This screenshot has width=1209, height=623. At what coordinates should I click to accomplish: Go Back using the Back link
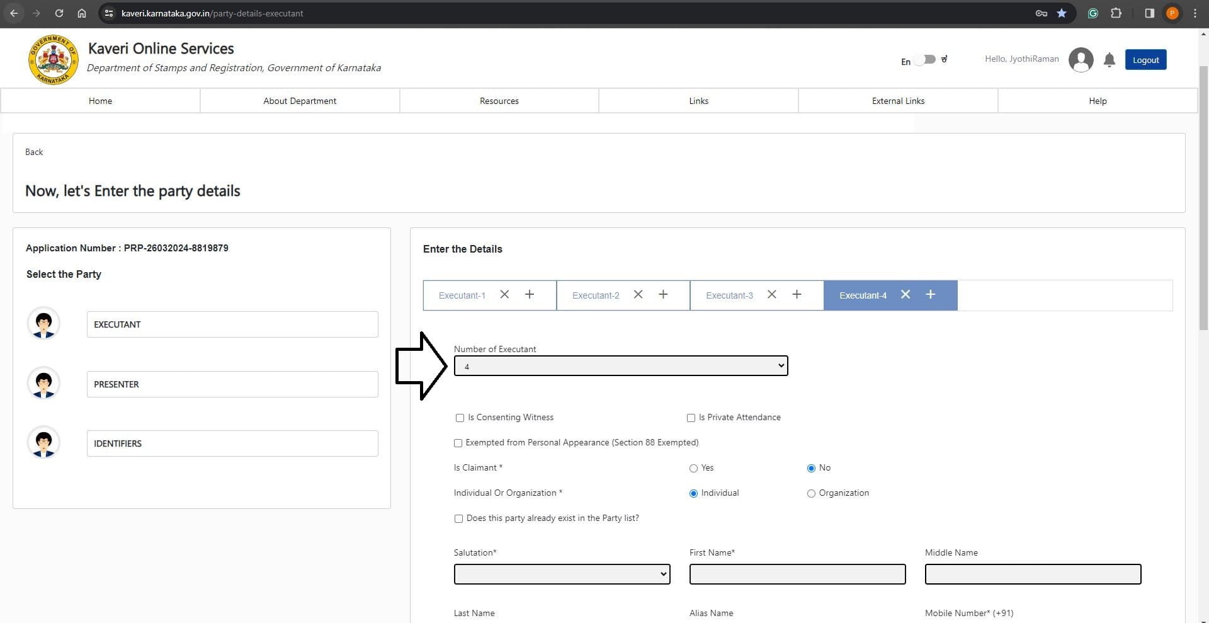pos(34,152)
